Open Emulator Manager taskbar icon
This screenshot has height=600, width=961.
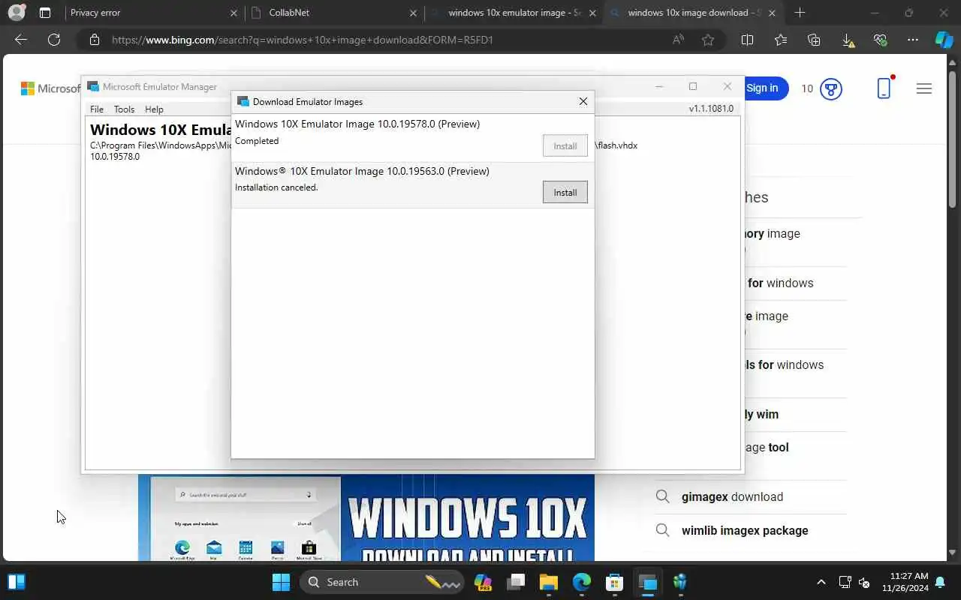click(x=647, y=582)
